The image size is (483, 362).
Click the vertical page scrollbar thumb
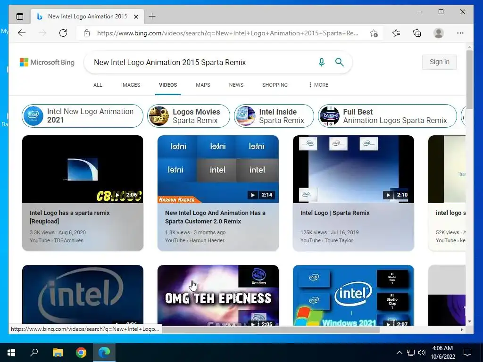pos(469,79)
